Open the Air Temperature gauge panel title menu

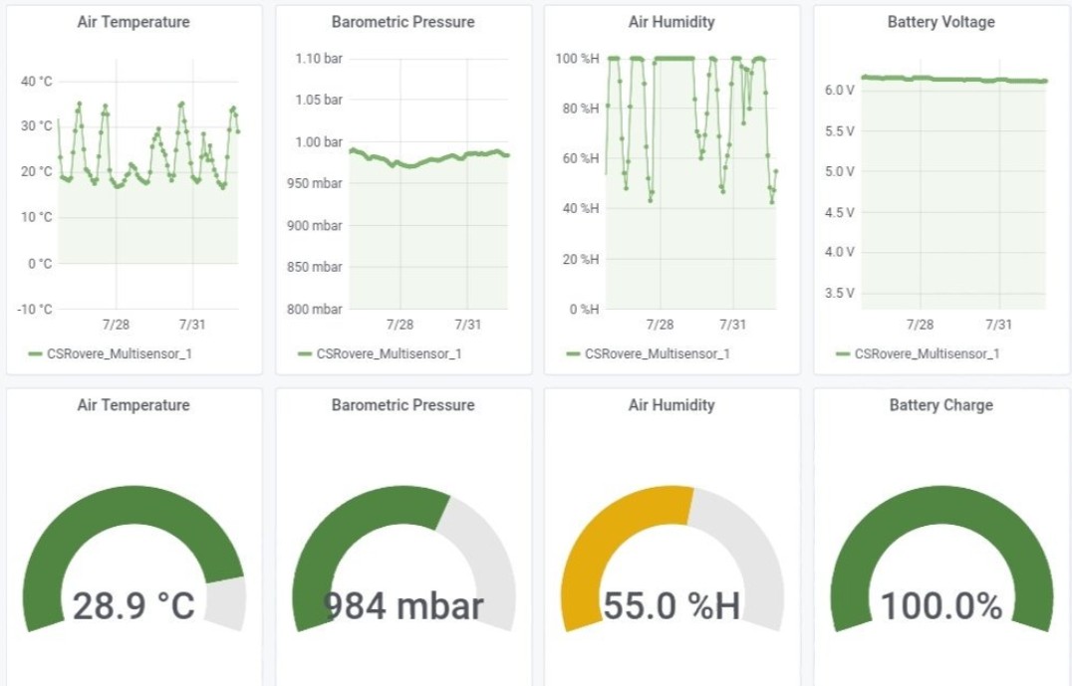(134, 405)
